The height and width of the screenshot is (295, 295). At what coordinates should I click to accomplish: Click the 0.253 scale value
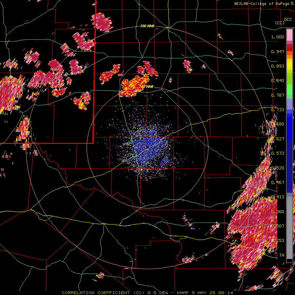pyautogui.click(x=278, y=241)
